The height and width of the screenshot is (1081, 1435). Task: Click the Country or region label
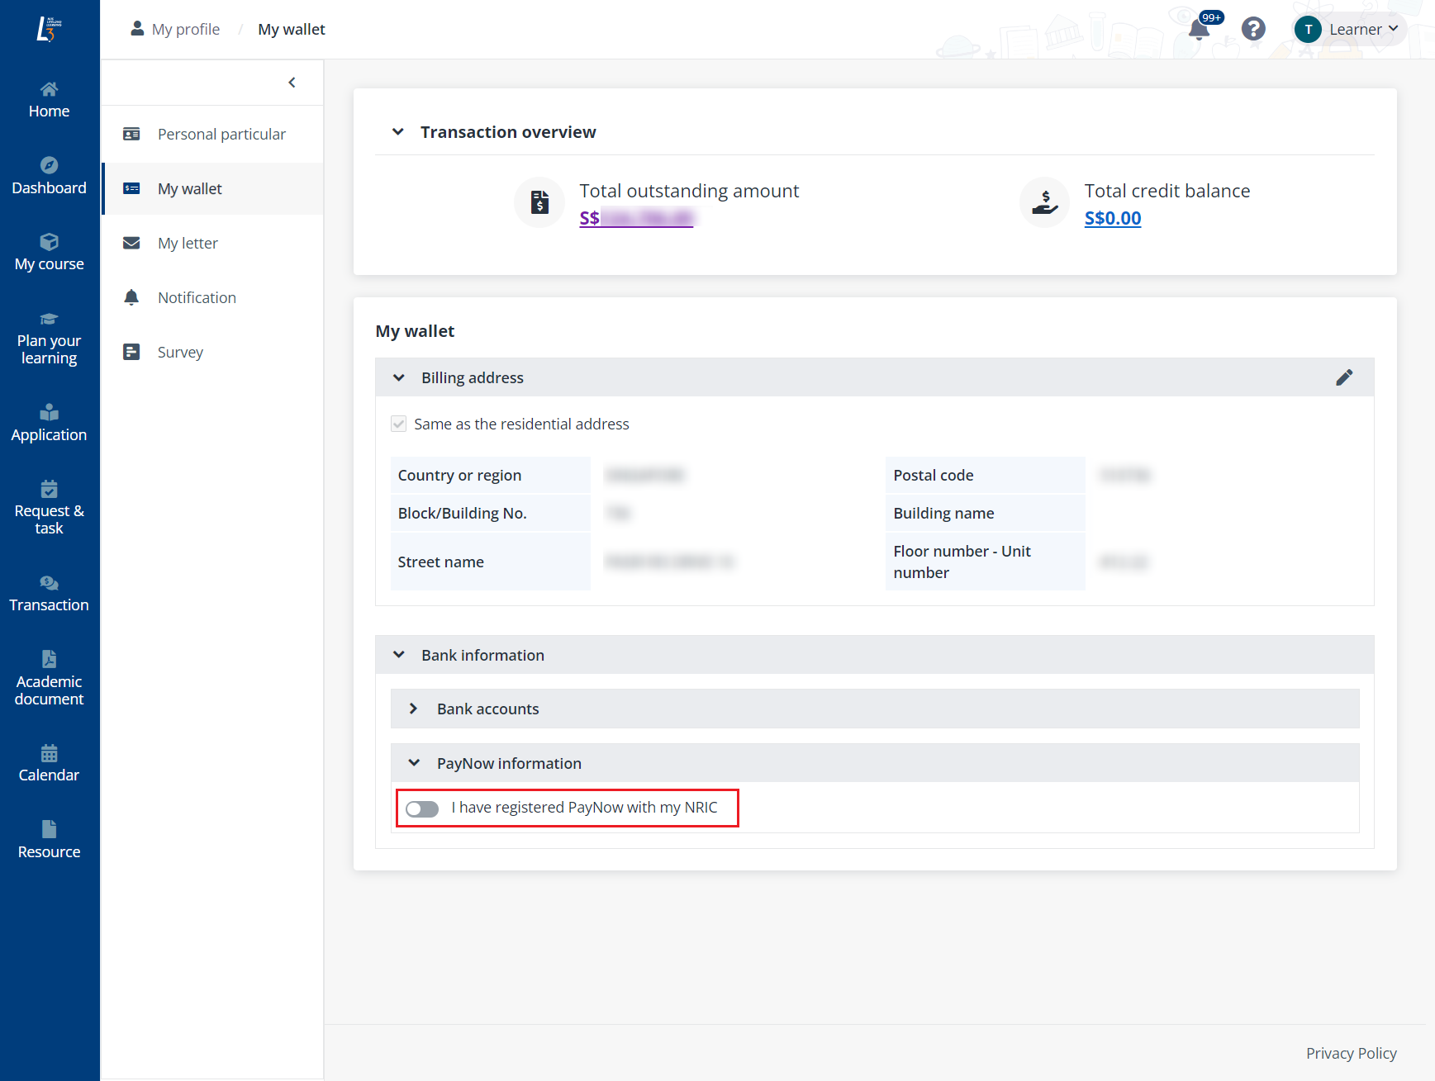click(x=459, y=475)
